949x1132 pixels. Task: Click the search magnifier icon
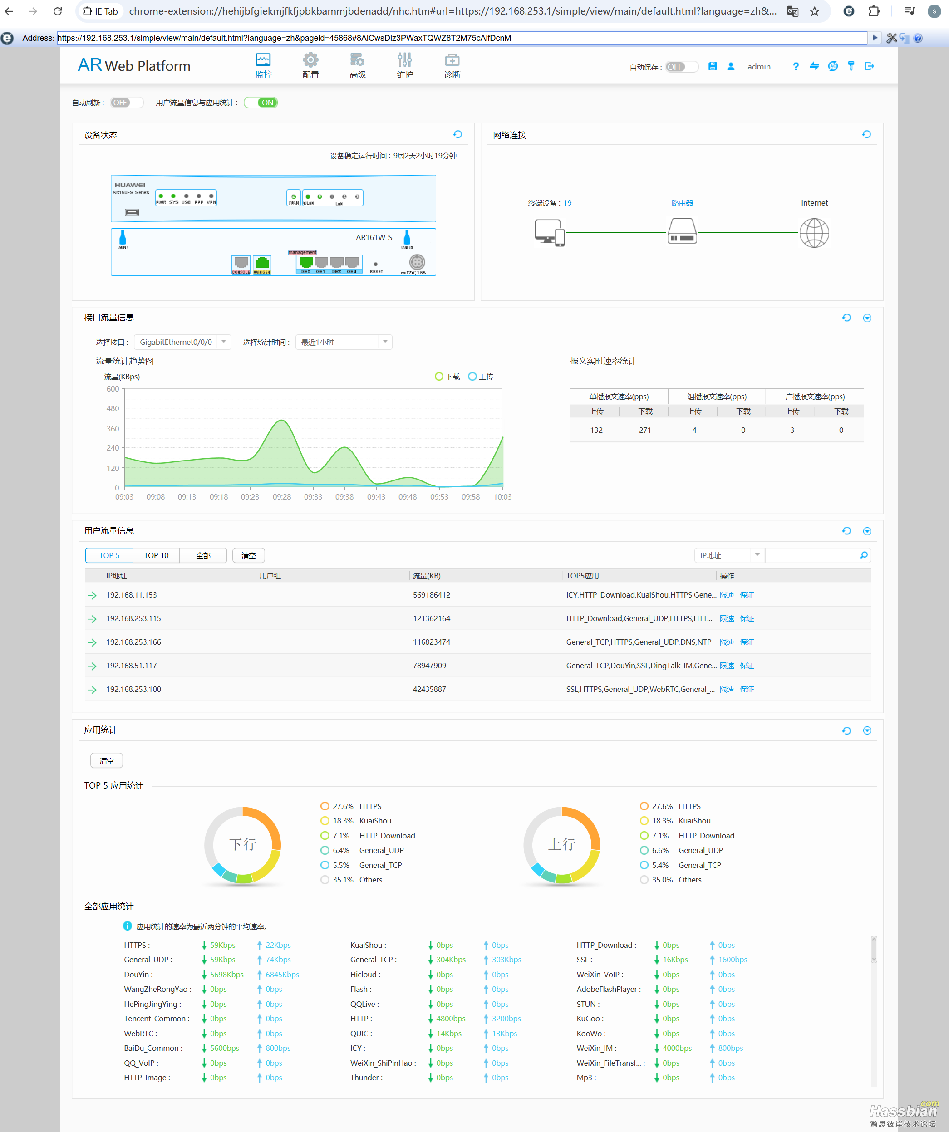(864, 555)
